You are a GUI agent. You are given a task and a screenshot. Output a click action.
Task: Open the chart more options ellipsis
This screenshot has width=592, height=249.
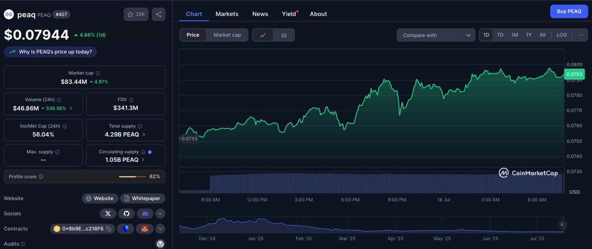pyautogui.click(x=580, y=35)
